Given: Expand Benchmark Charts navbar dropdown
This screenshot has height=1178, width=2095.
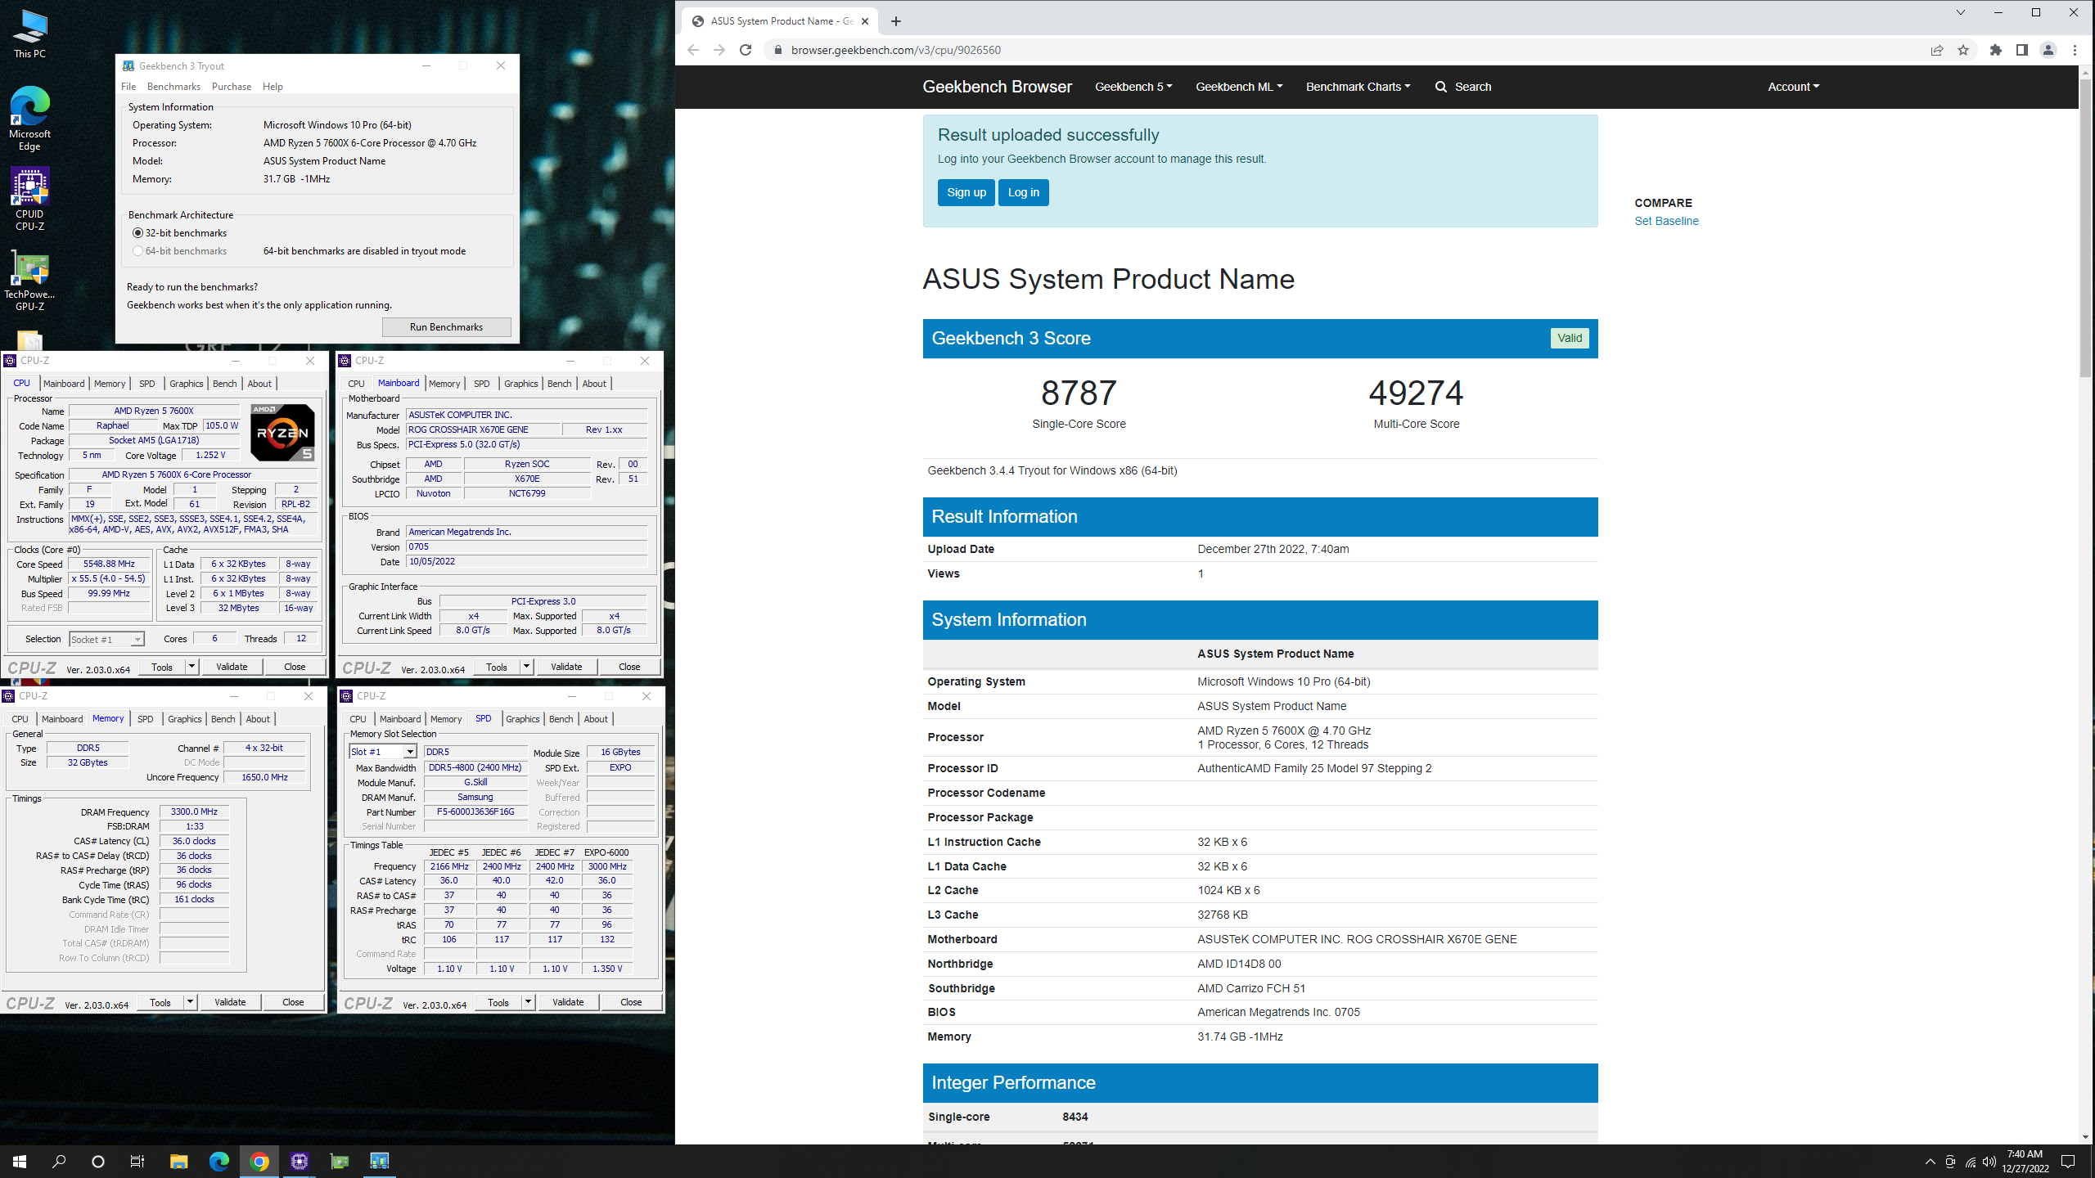Looking at the screenshot, I should click(x=1358, y=87).
